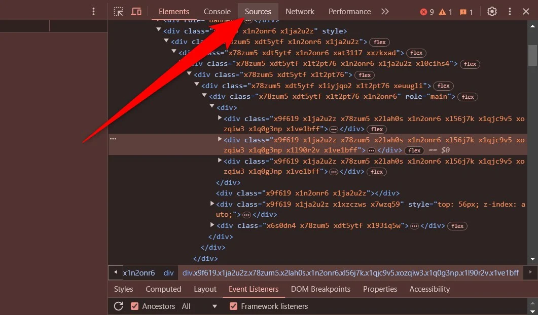The image size is (538, 315).
Task: Click the yellow warning count icon
Action: 442,12
